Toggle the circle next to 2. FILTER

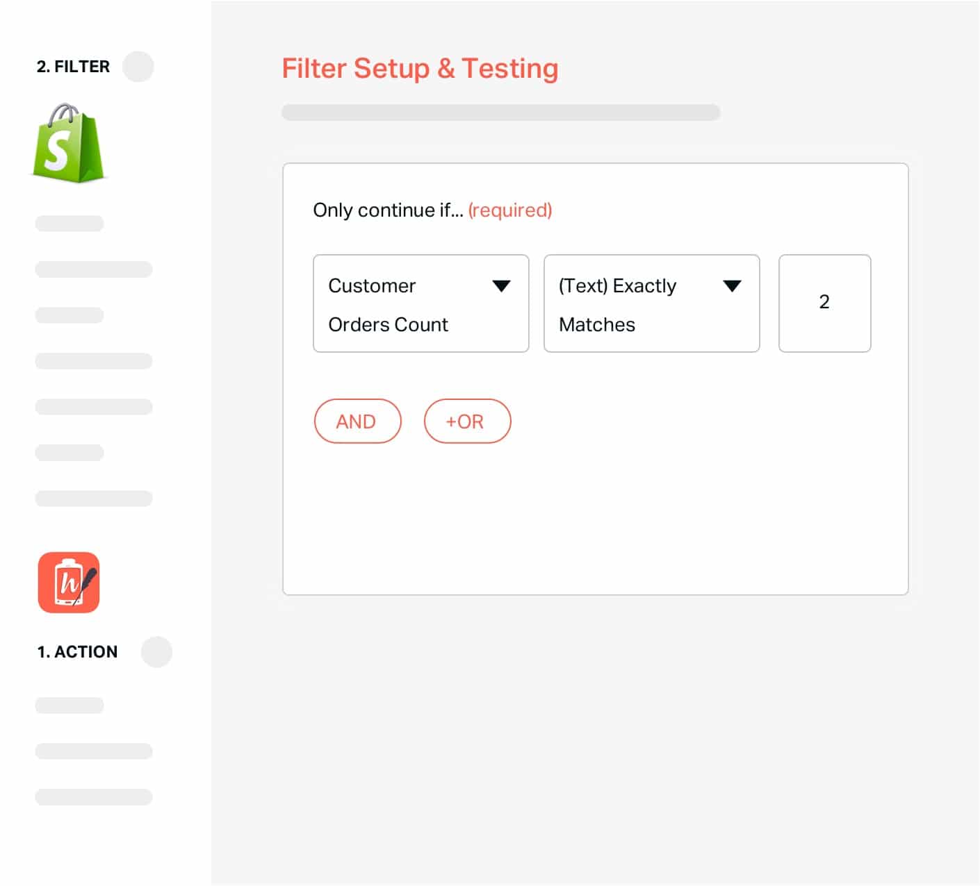tap(138, 67)
